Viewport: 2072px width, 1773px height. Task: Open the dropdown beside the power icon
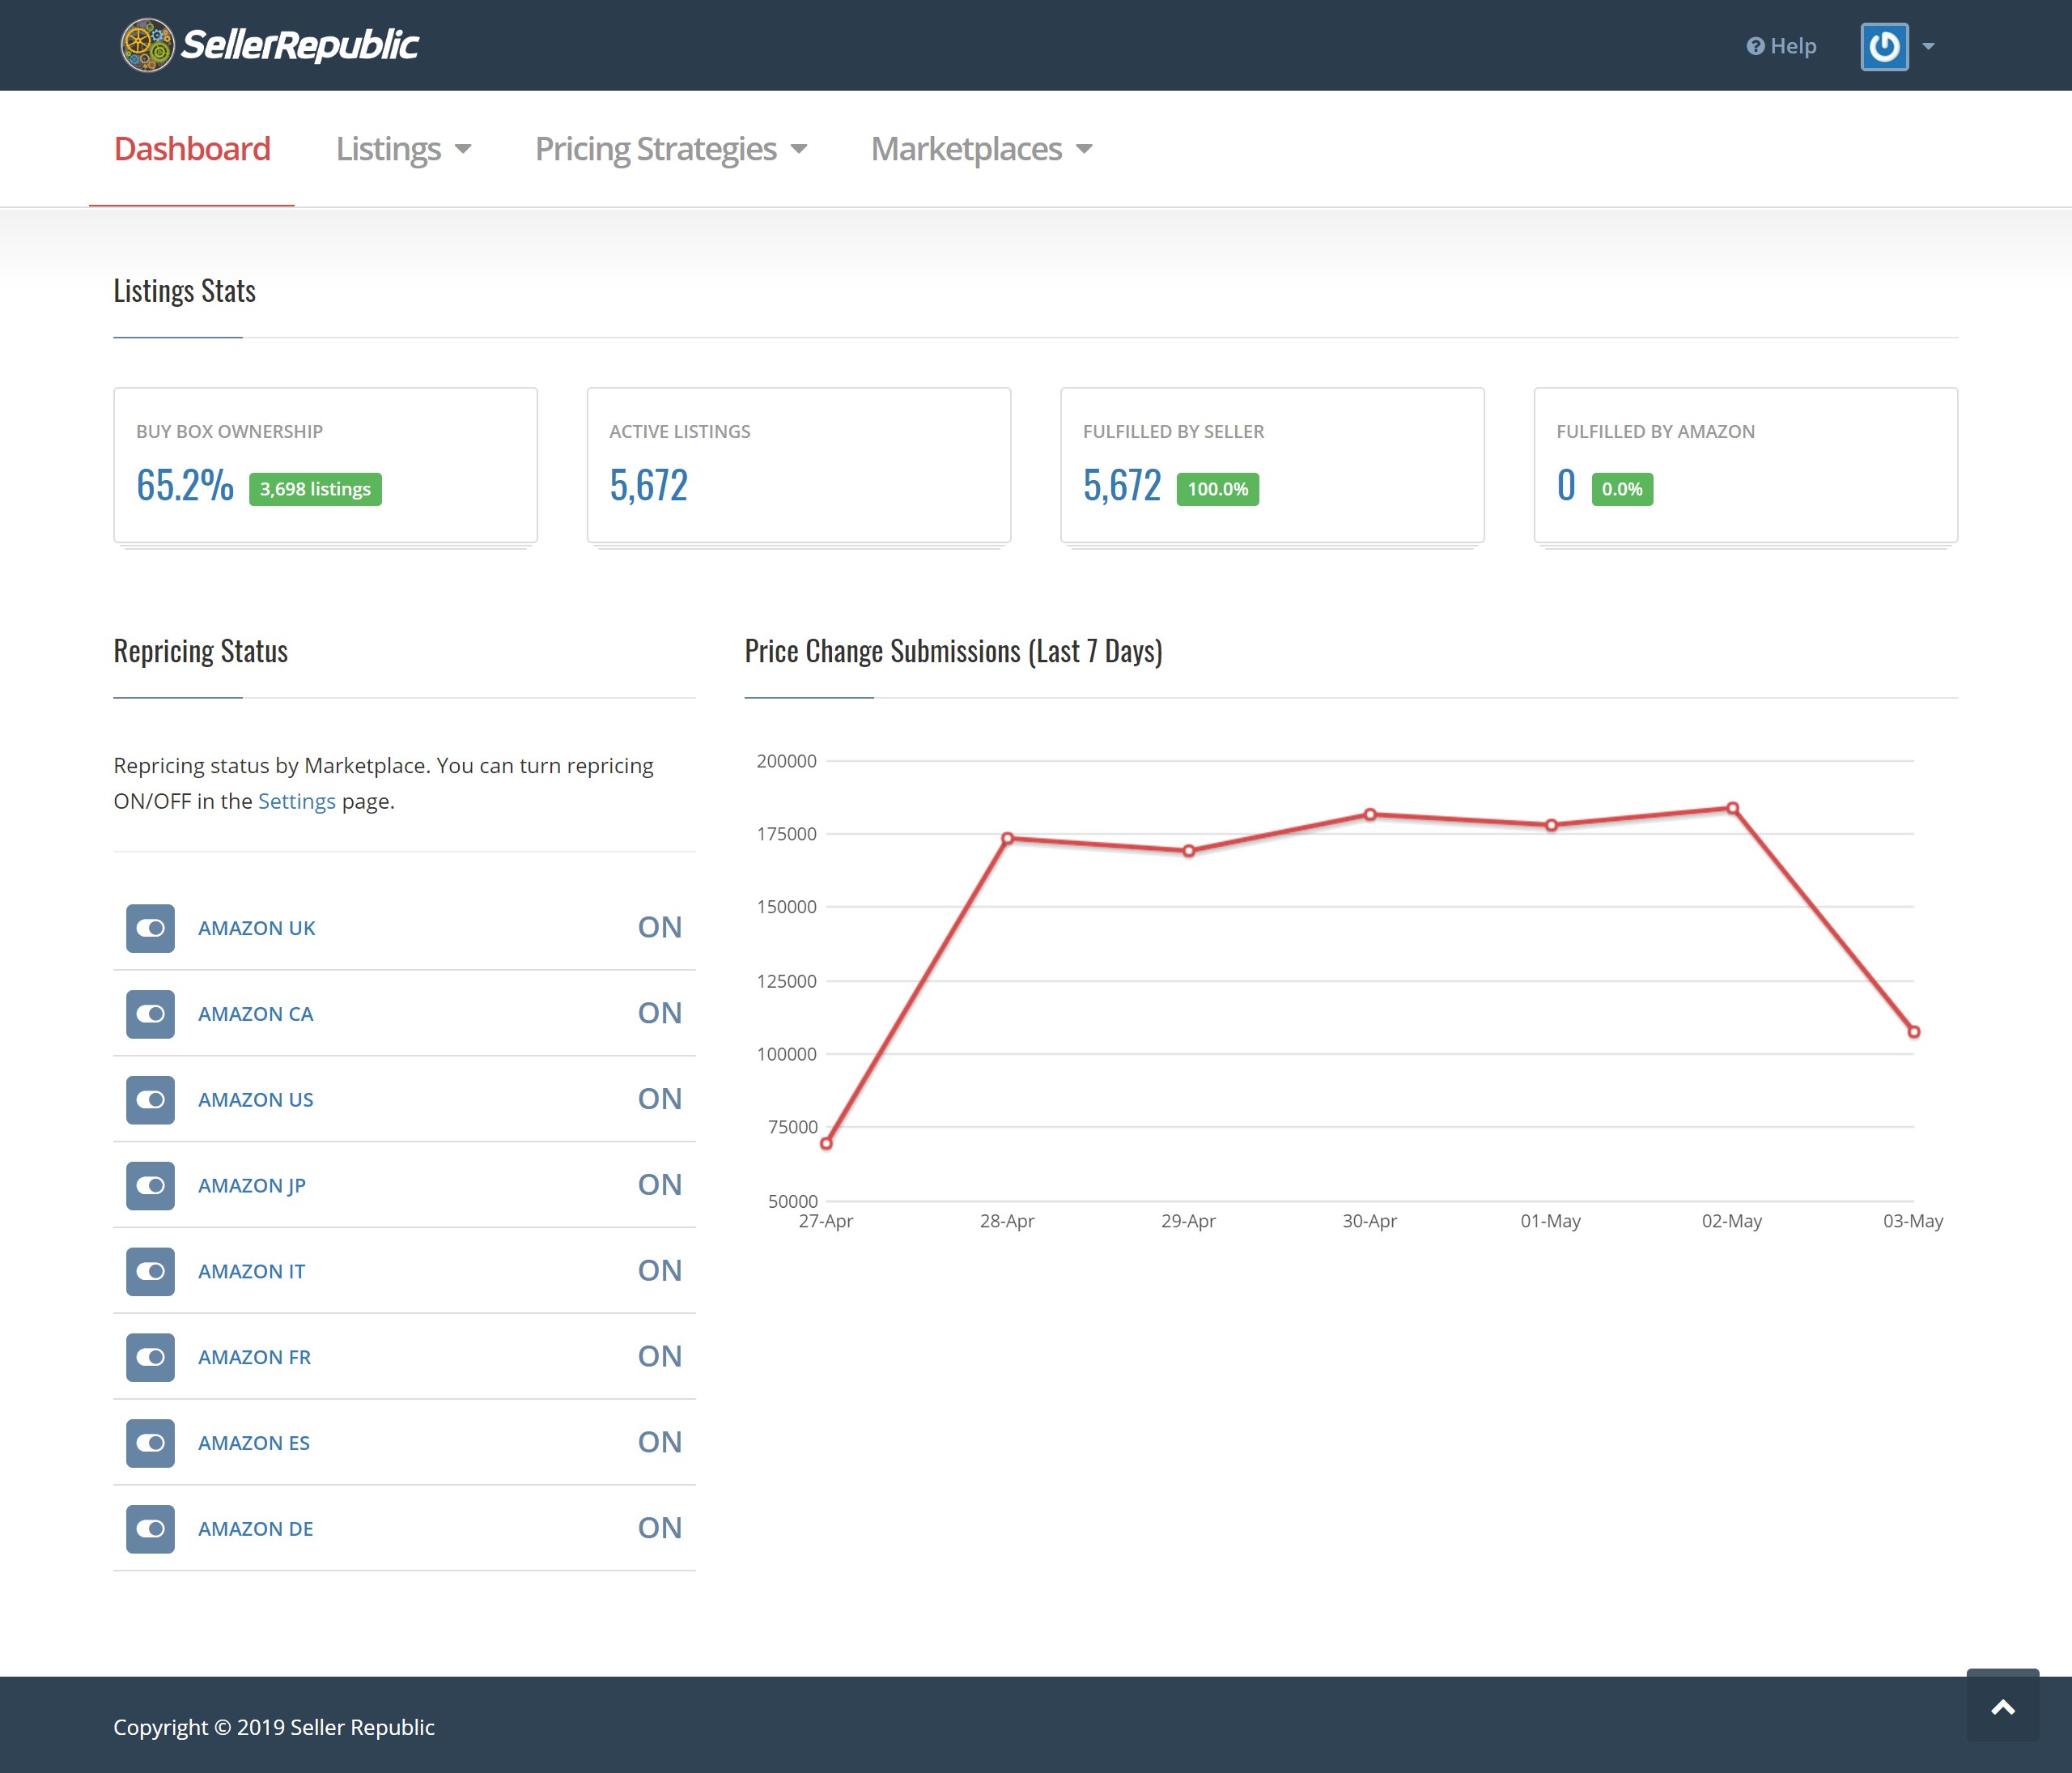1929,45
